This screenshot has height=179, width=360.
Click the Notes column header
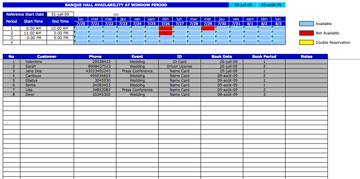[x=306, y=57]
